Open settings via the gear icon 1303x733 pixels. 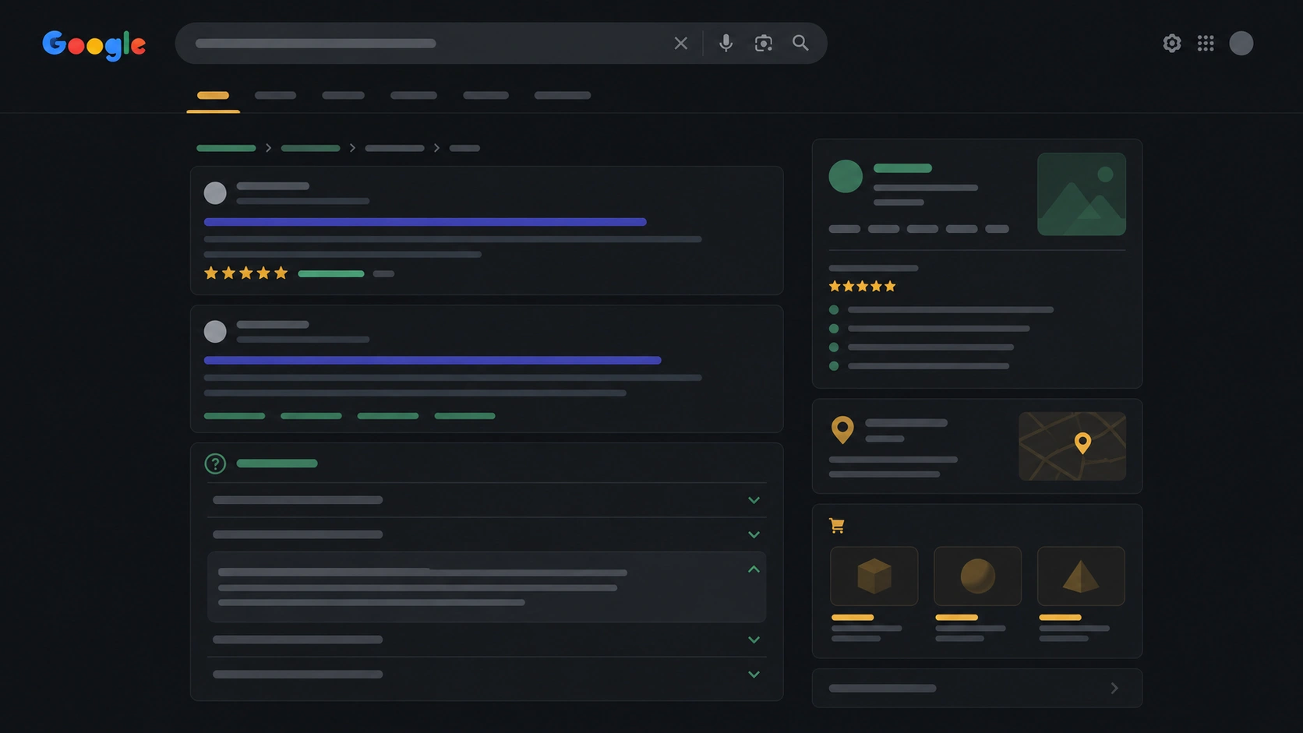click(1172, 43)
